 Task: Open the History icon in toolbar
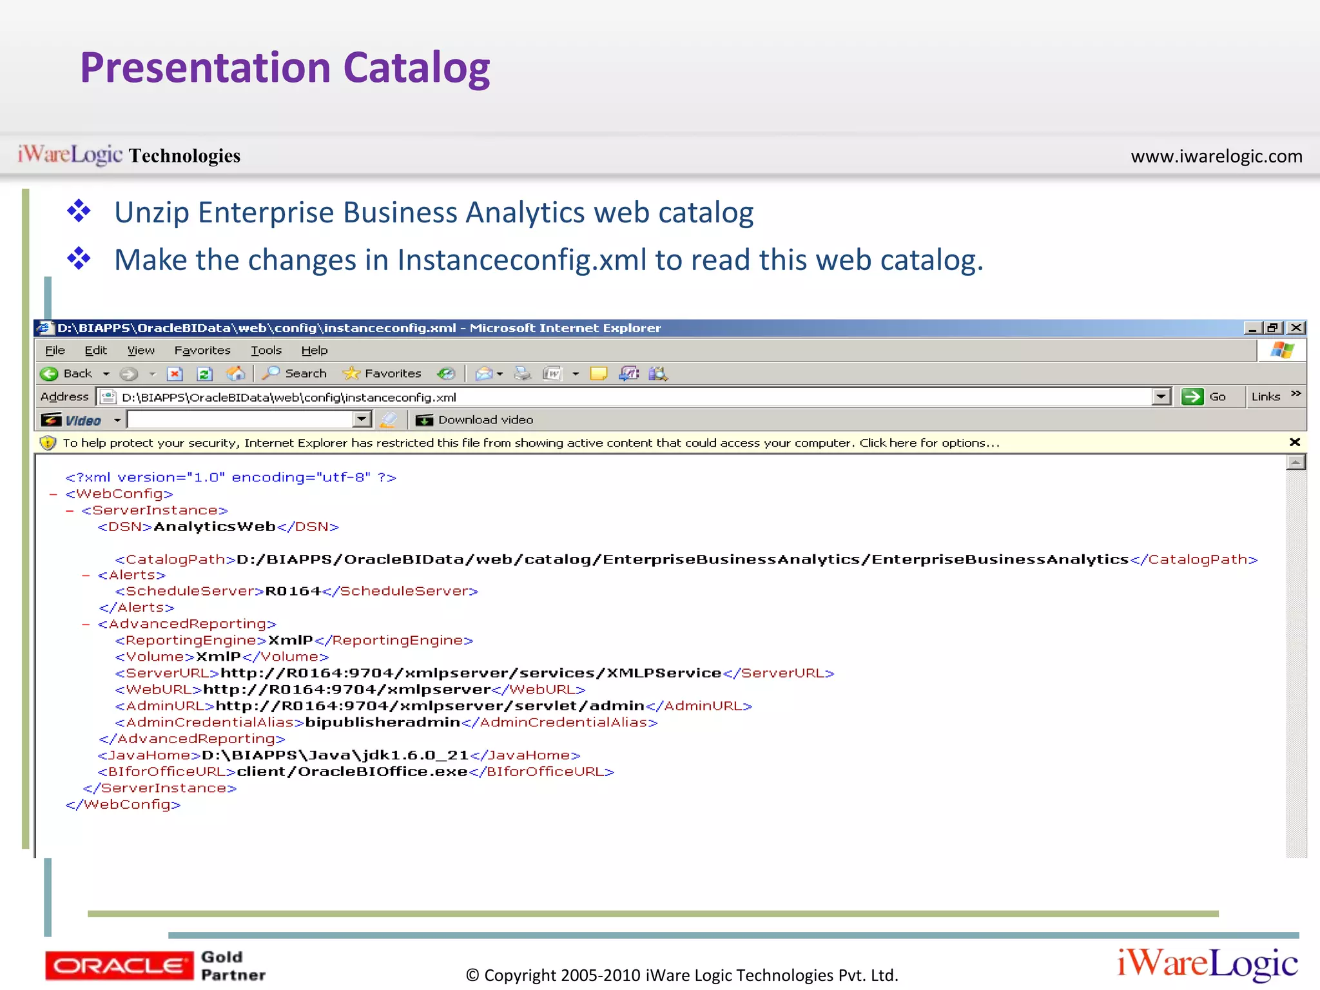click(x=446, y=374)
